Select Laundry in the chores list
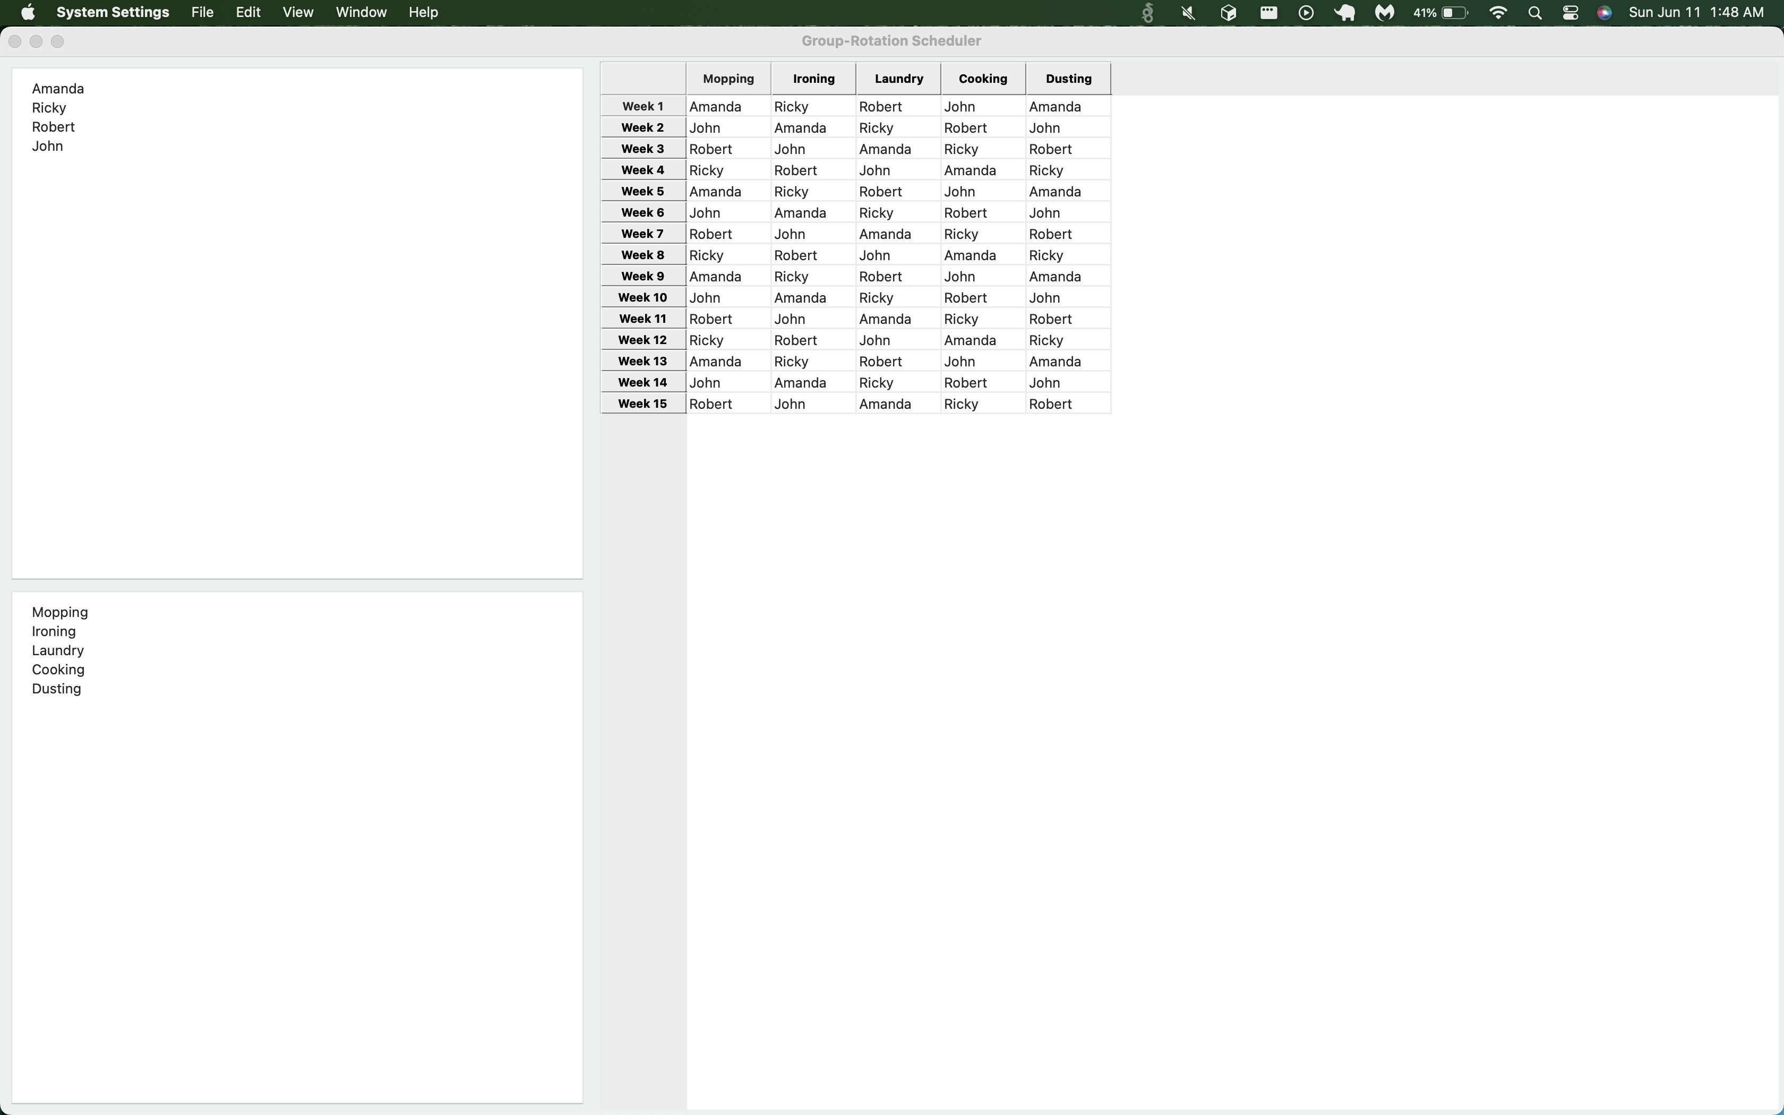Image resolution: width=1784 pixels, height=1115 pixels. click(57, 650)
